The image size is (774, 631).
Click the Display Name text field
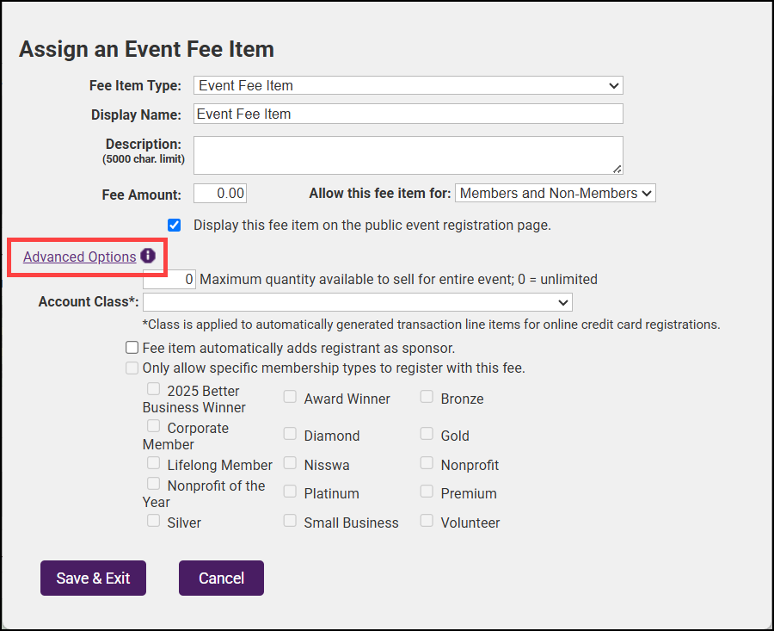coord(408,114)
